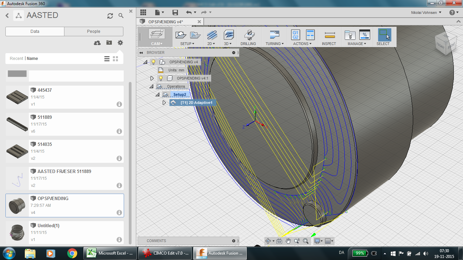Expand the [T1] 2D Adaptive1 tree item
The image size is (463, 260).
pos(165,103)
